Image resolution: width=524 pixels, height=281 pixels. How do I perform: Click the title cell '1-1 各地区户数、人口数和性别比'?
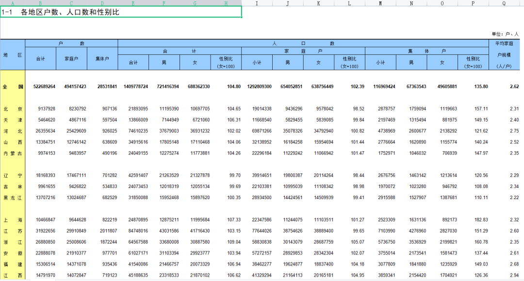click(121, 12)
